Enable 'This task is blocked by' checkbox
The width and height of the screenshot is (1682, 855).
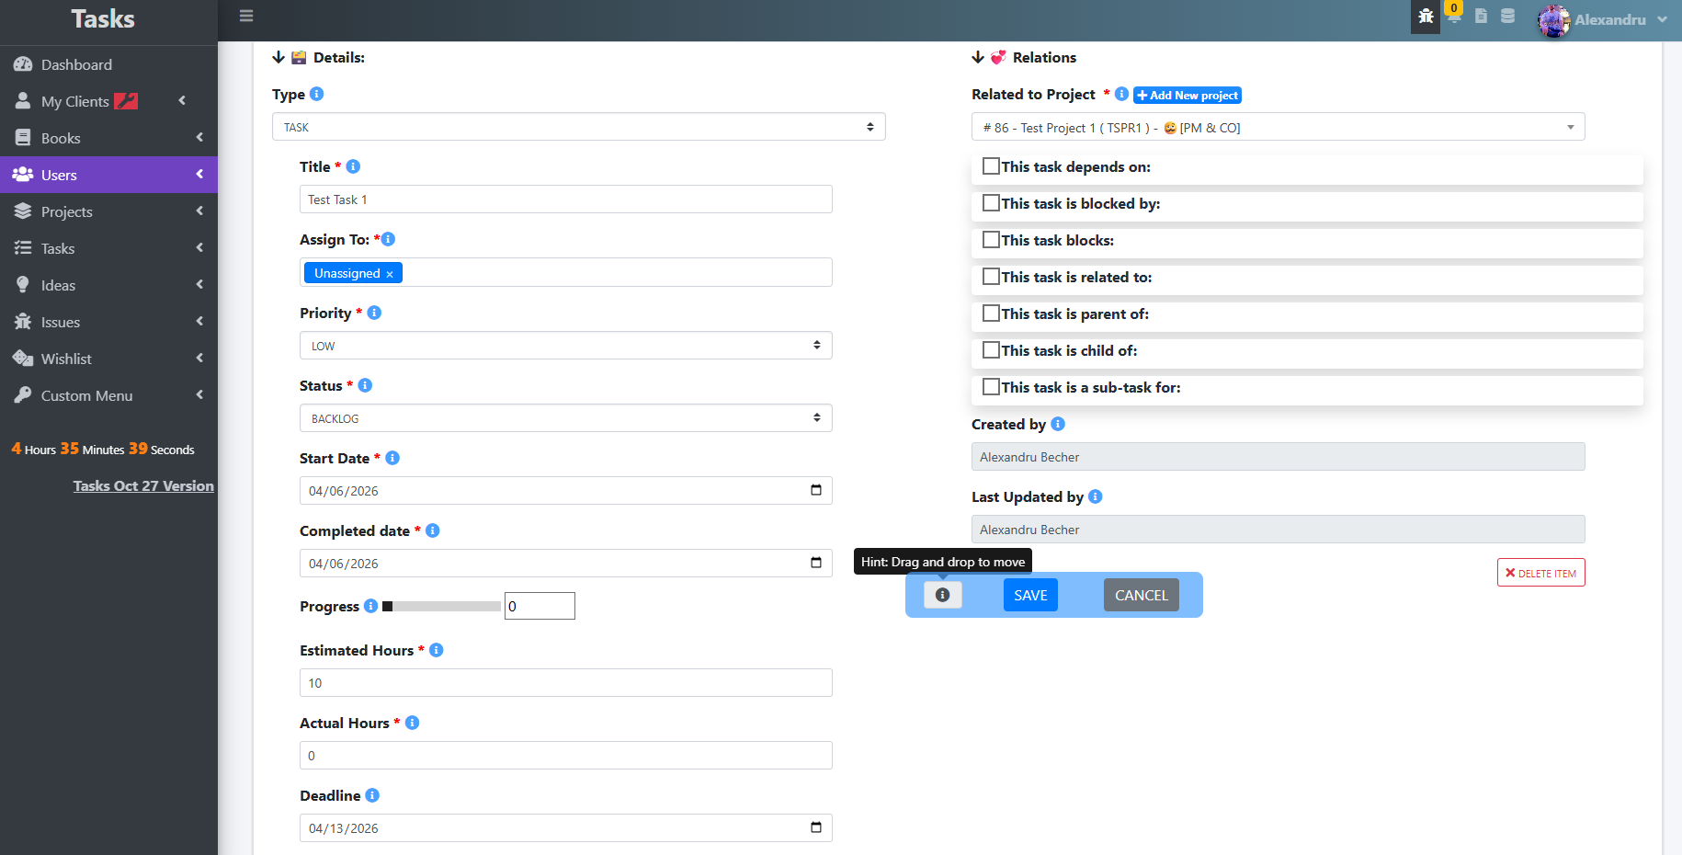pyautogui.click(x=991, y=203)
